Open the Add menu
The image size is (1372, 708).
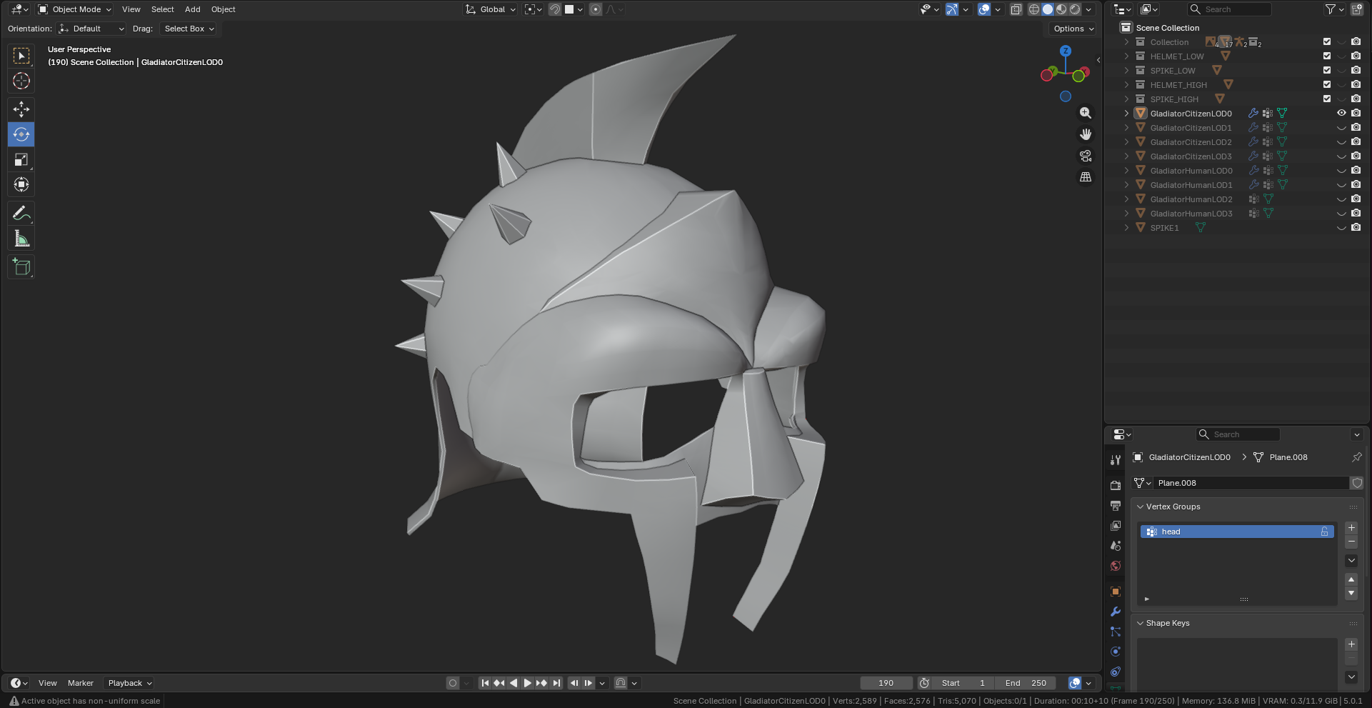pos(192,9)
